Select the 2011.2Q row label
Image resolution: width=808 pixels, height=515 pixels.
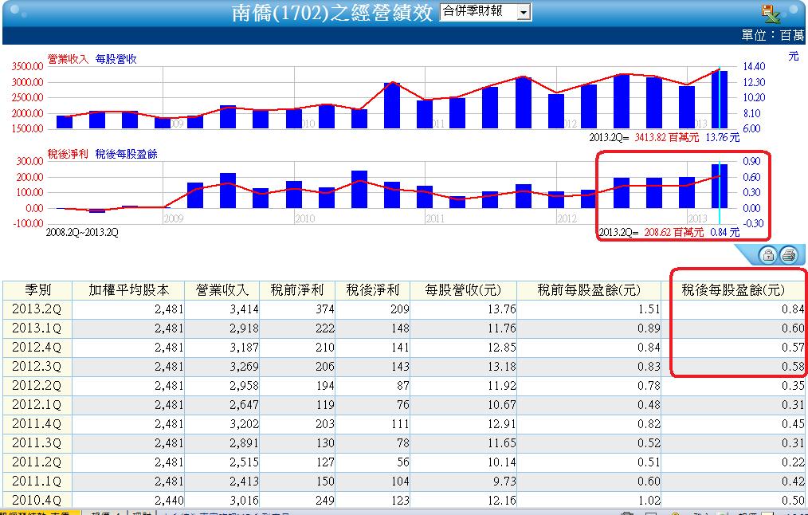(37, 462)
